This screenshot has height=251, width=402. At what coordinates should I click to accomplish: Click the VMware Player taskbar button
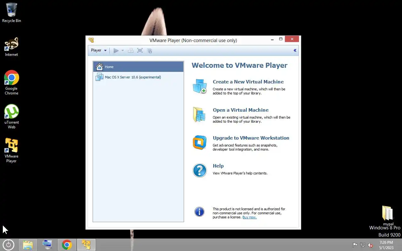86,245
